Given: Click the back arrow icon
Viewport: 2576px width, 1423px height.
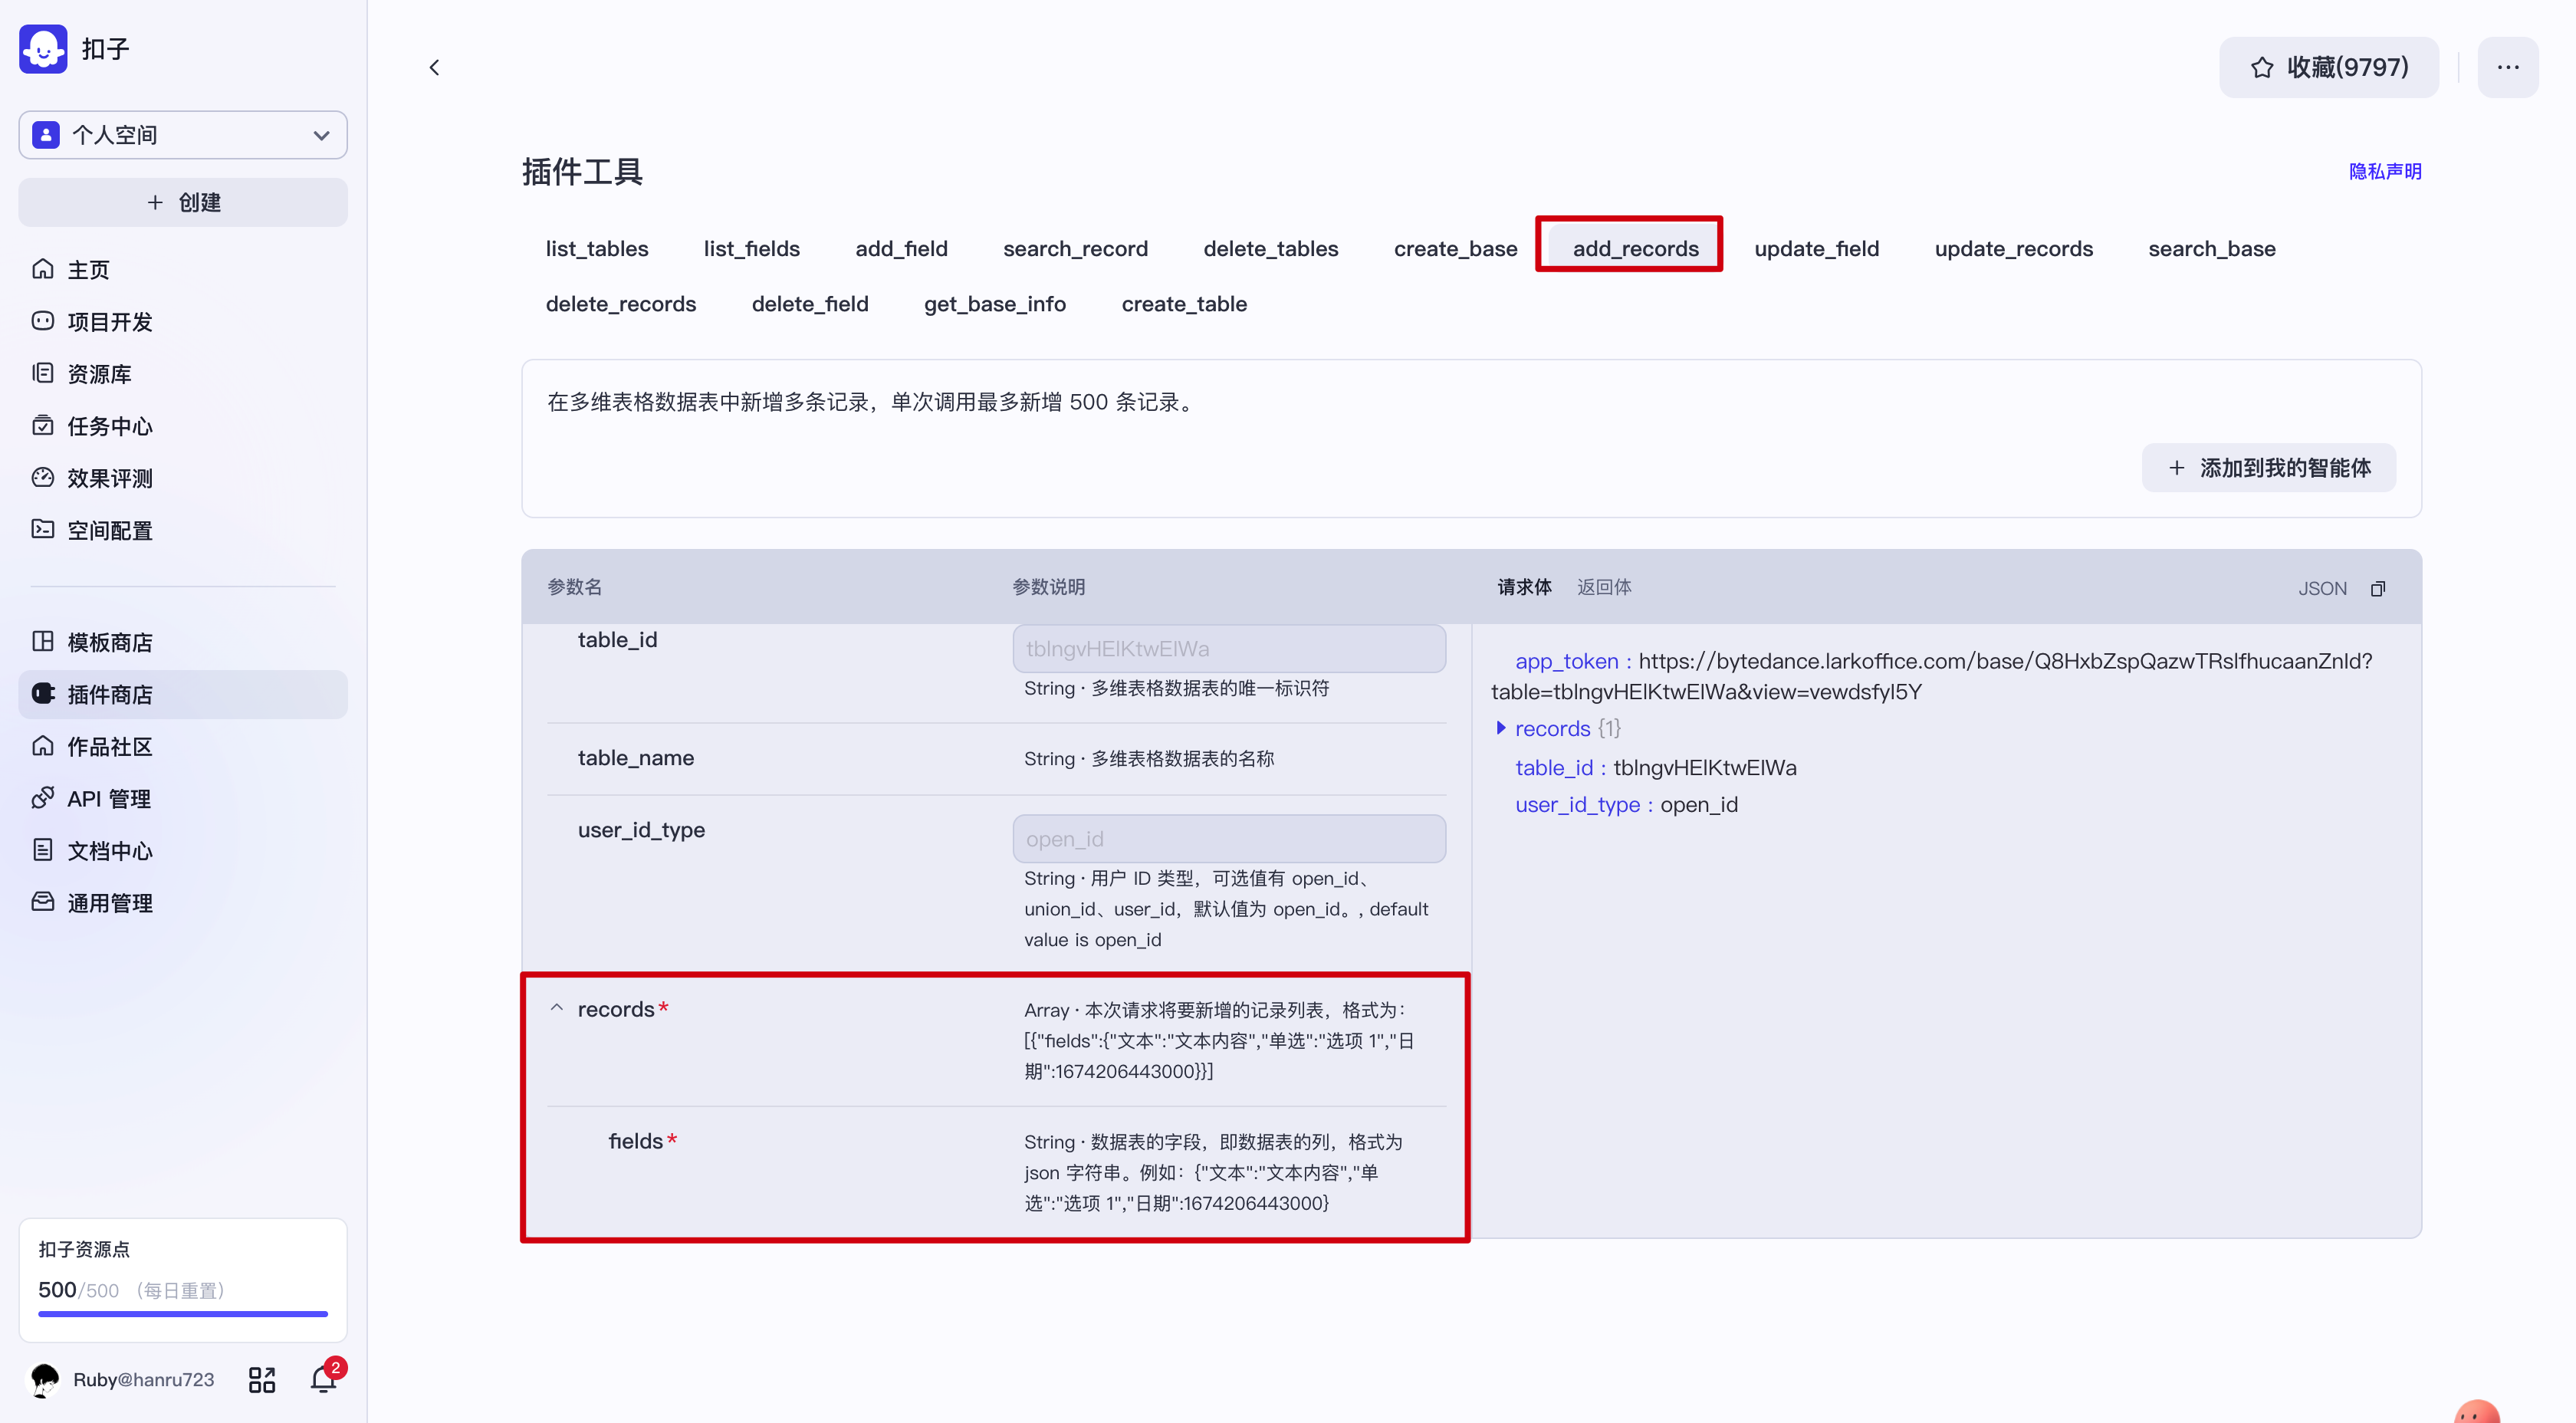Looking at the screenshot, I should coord(434,67).
